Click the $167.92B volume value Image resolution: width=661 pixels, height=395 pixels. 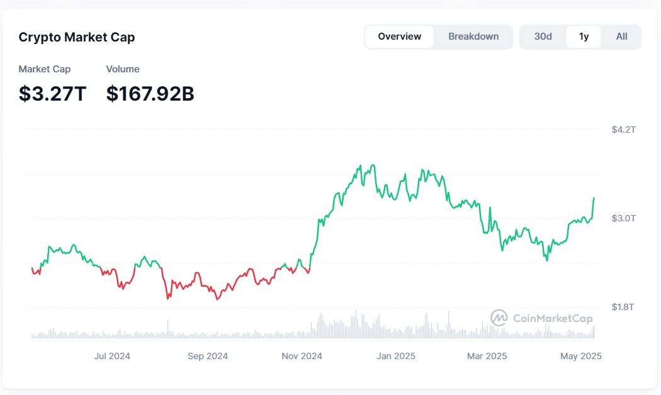click(x=150, y=94)
